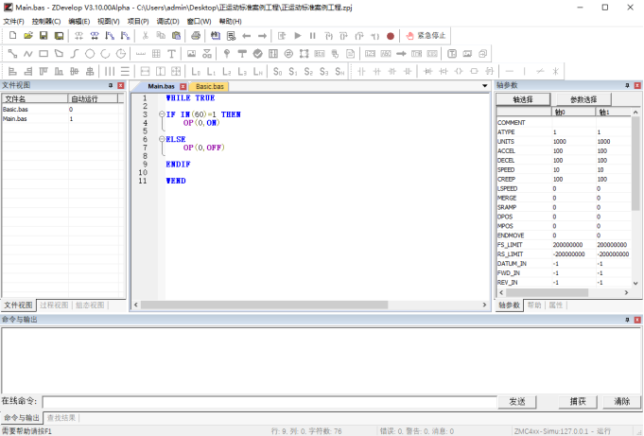Click the 发送 send button
The height and width of the screenshot is (436, 644).
click(517, 402)
